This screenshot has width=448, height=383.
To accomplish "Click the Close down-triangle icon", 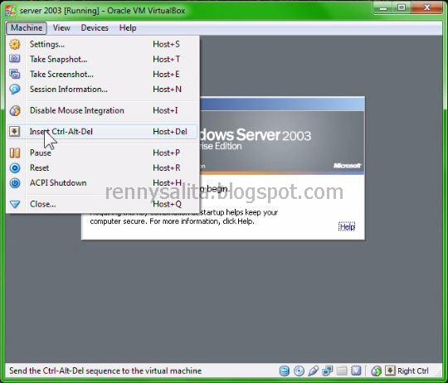I will pos(15,204).
